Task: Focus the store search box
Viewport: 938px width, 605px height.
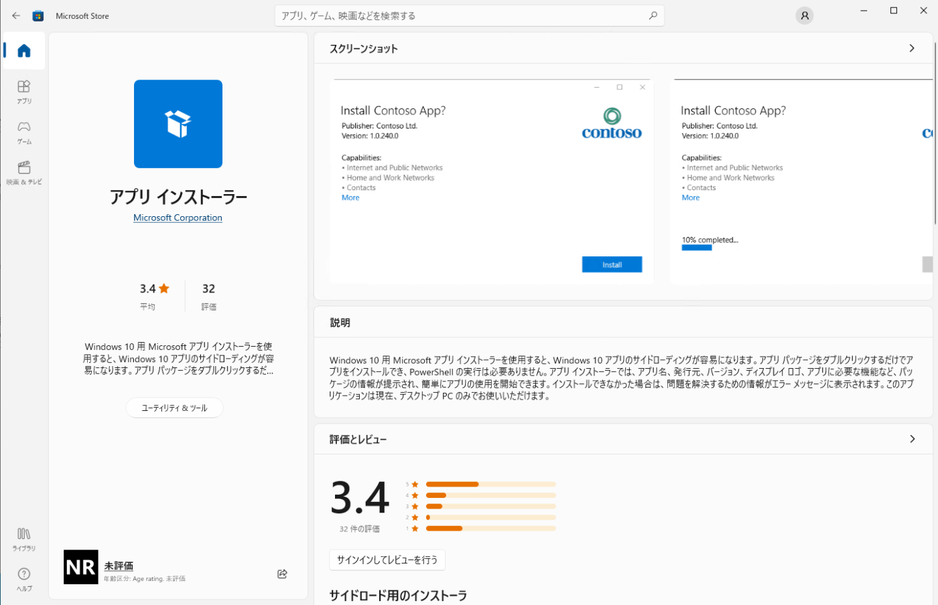Action: point(469,15)
